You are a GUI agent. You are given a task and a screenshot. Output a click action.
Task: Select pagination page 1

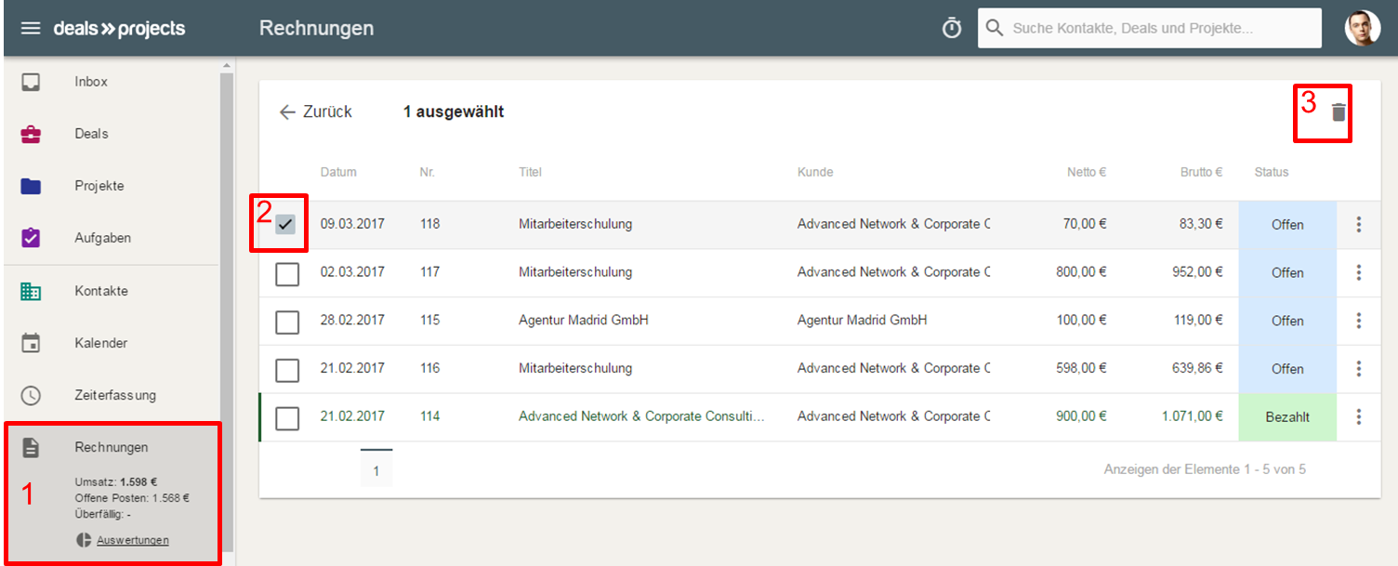point(376,469)
